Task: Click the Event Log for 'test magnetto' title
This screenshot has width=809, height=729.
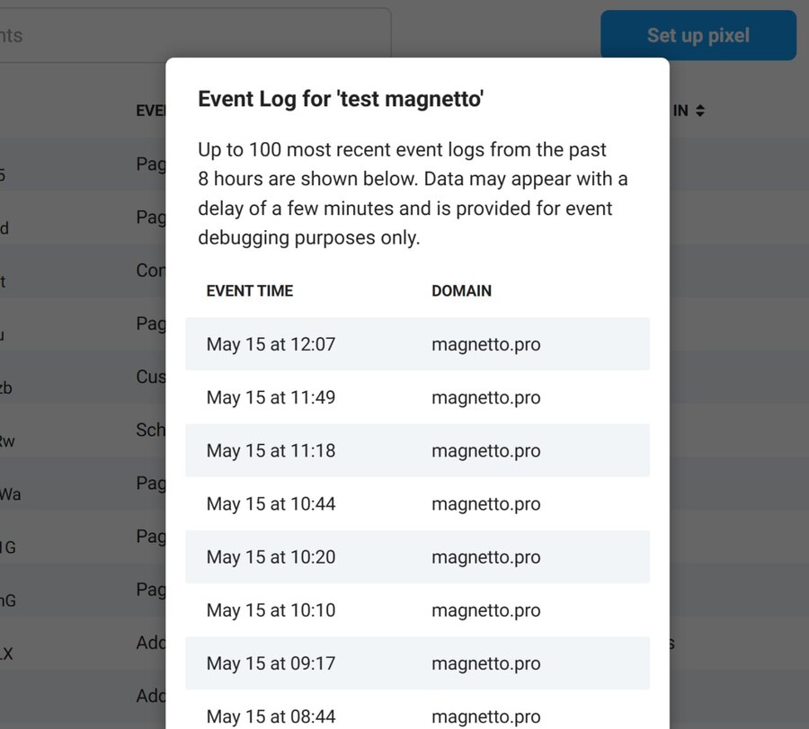Action: pos(341,99)
